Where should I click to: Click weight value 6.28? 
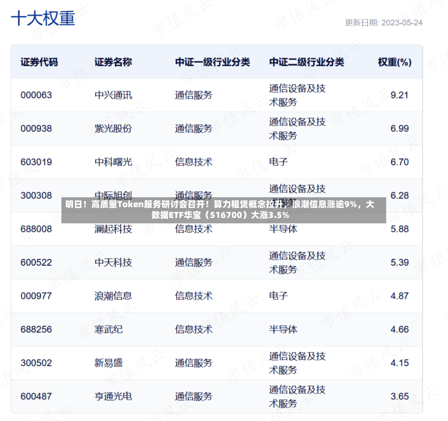point(399,195)
